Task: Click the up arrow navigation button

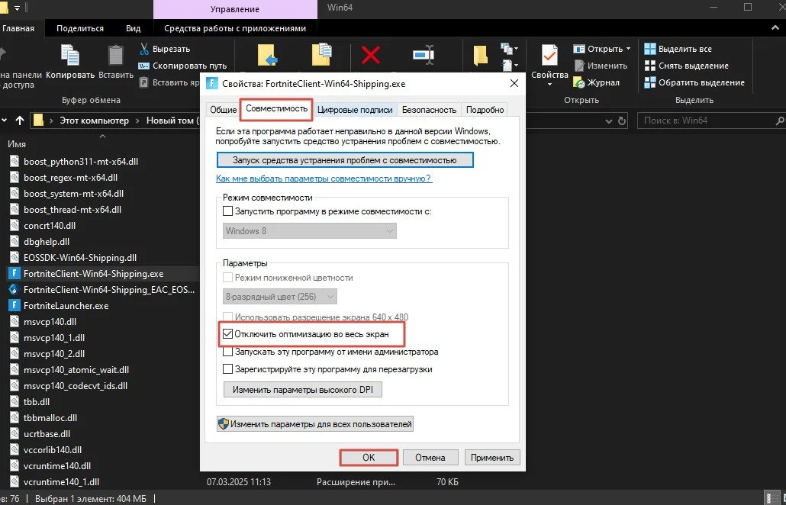Action: pyautogui.click(x=20, y=121)
